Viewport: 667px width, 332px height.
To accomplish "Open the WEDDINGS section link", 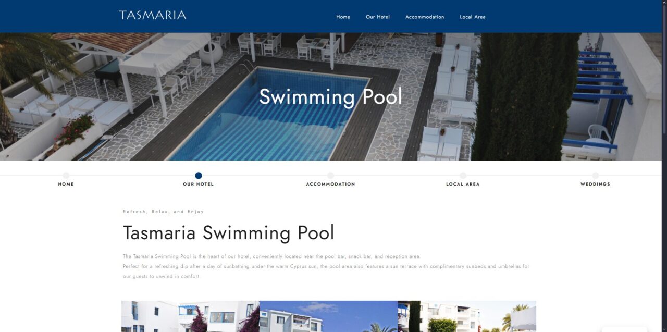I will [x=595, y=184].
